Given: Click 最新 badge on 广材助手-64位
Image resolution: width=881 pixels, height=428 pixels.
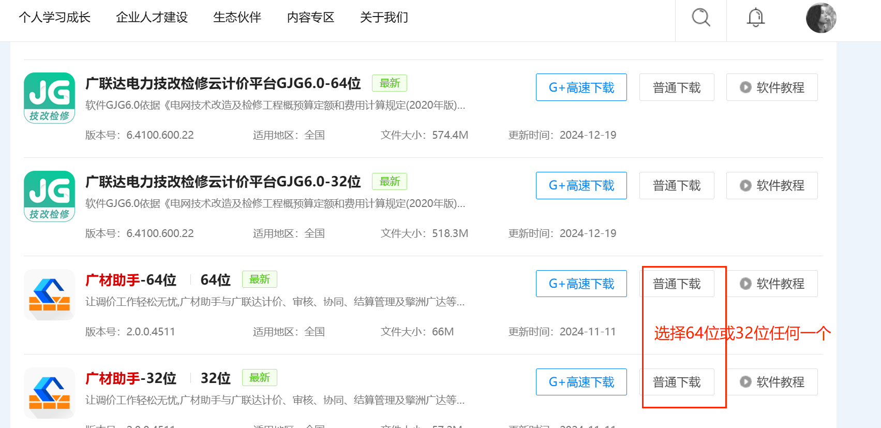Looking at the screenshot, I should [x=260, y=279].
